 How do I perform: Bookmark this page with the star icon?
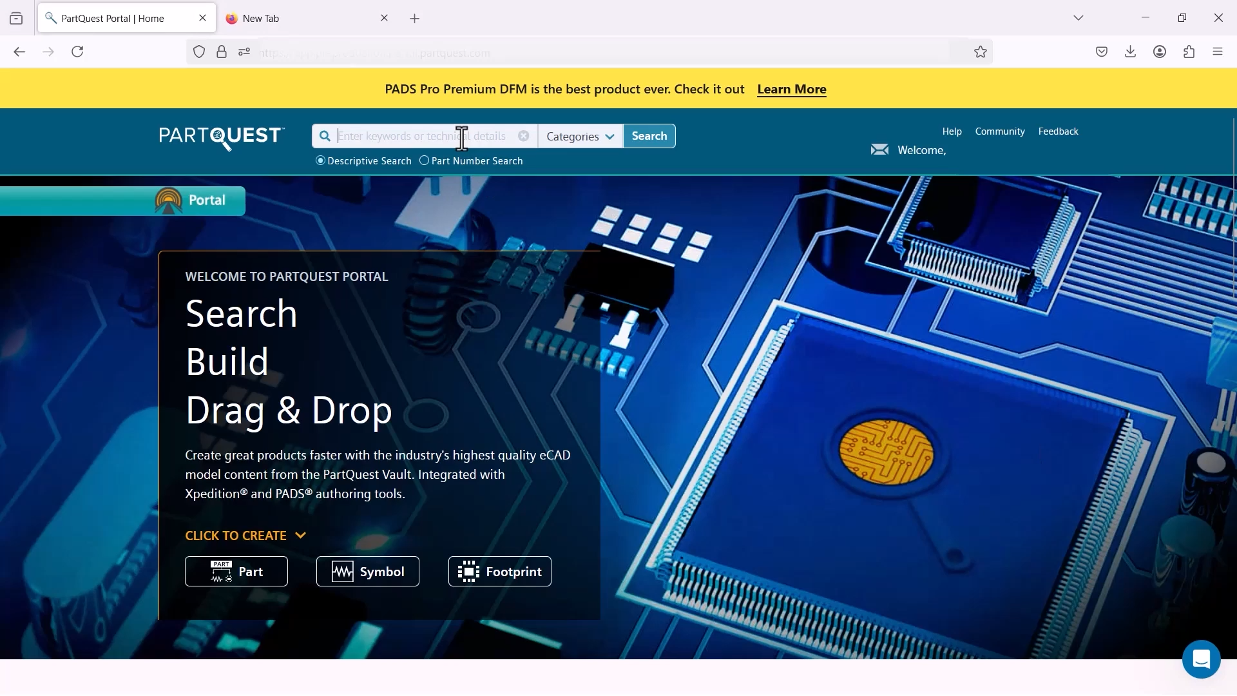pyautogui.click(x=981, y=52)
